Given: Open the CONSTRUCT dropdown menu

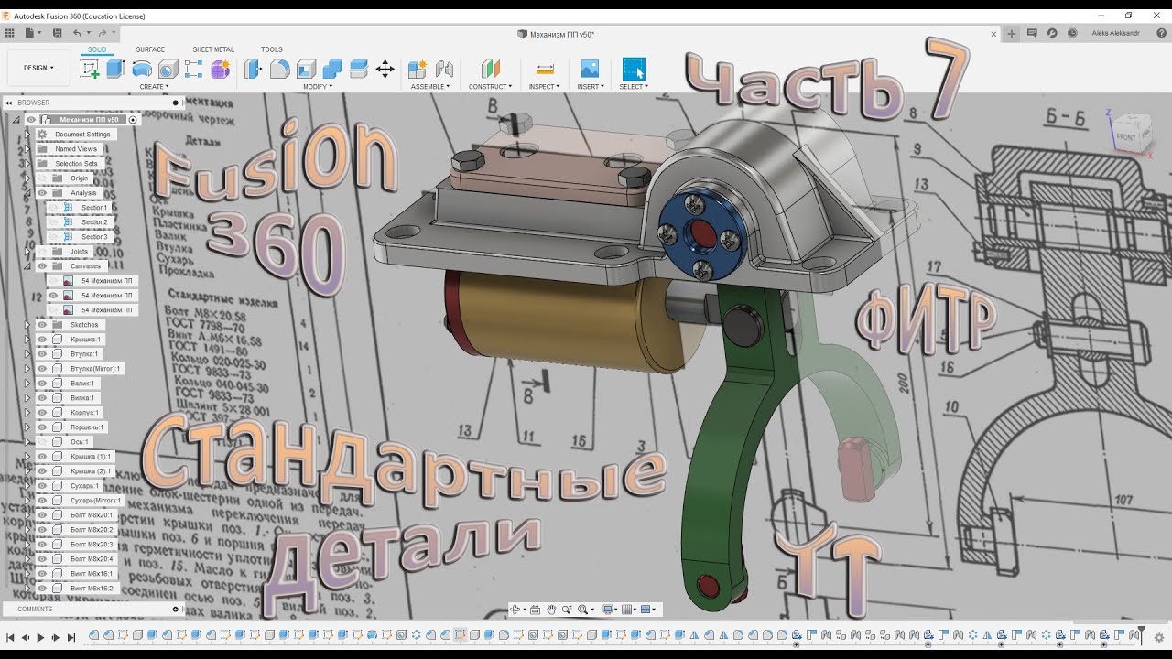Looking at the screenshot, I should coord(492,87).
